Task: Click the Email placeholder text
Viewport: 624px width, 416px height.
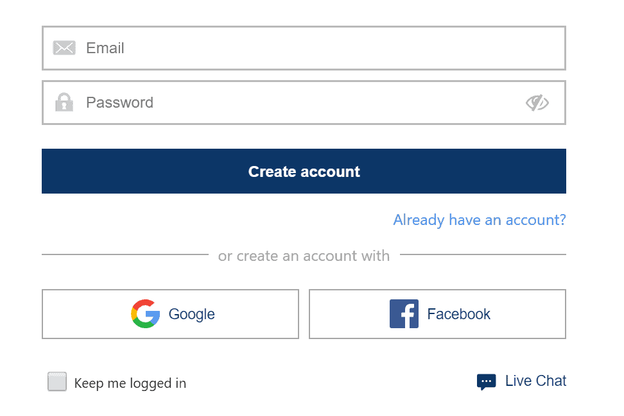Action: click(x=105, y=48)
